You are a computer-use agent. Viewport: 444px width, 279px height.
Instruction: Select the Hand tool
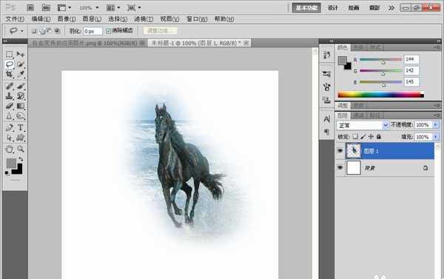point(10,149)
